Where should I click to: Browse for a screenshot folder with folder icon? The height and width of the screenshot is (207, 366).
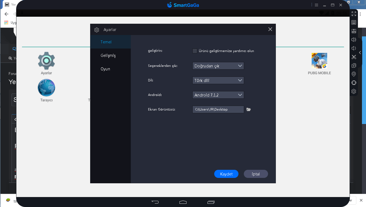pos(249,109)
